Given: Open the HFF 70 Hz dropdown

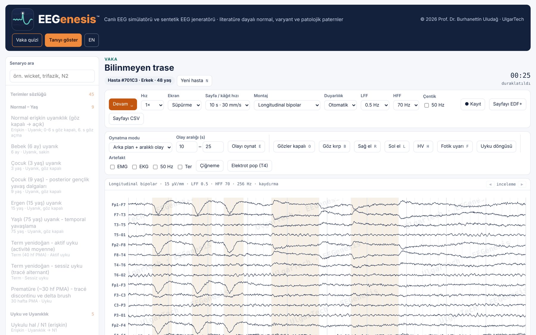Looking at the screenshot, I should (x=406, y=105).
